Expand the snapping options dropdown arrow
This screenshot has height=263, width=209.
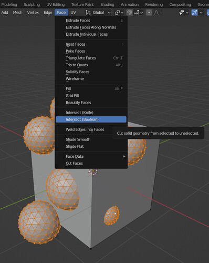tap(142, 13)
